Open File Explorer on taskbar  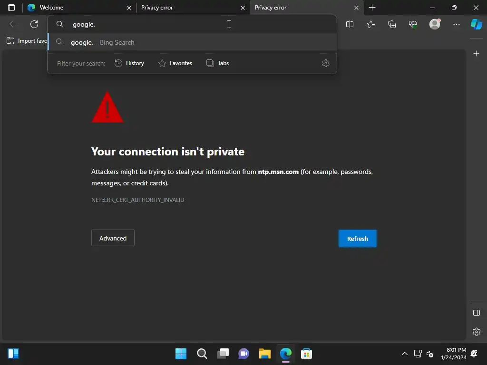pyautogui.click(x=264, y=354)
